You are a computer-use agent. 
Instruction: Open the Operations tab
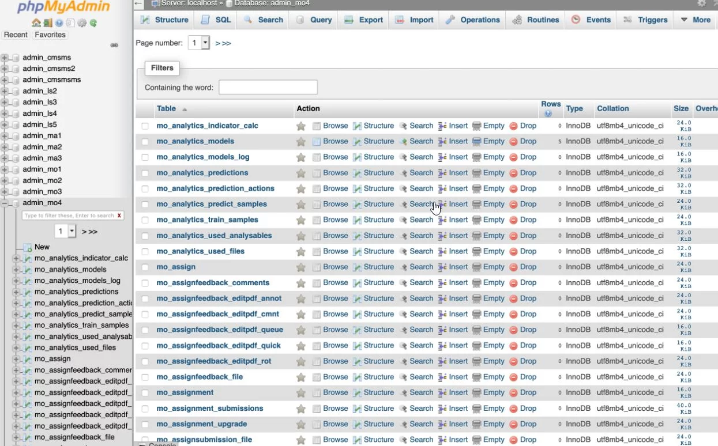coord(472,20)
